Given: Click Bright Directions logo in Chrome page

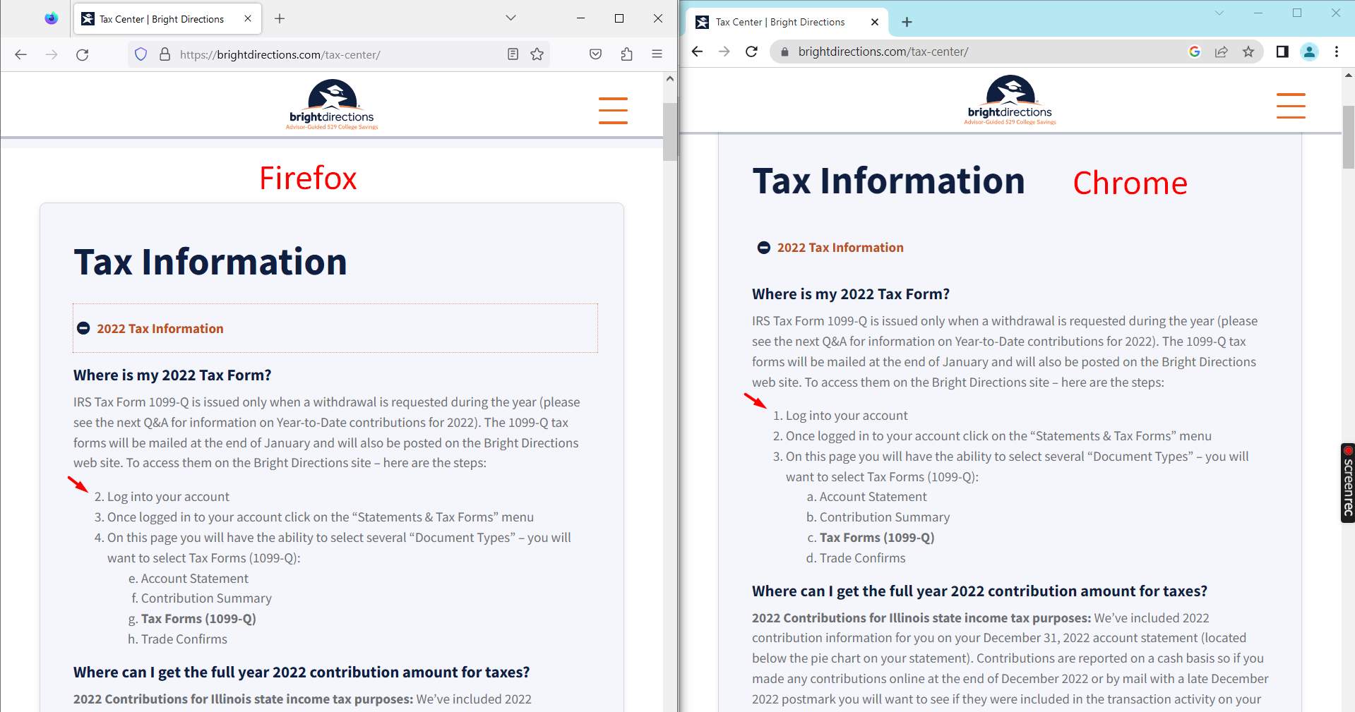Looking at the screenshot, I should pyautogui.click(x=1010, y=100).
